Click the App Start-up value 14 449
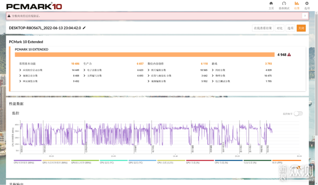 pos(76,70)
